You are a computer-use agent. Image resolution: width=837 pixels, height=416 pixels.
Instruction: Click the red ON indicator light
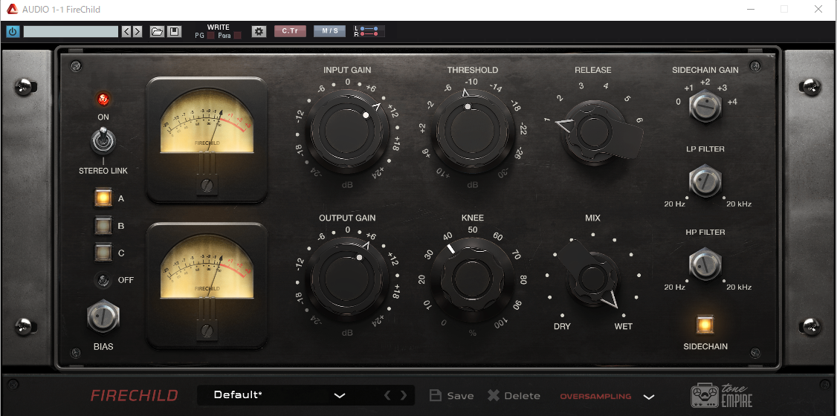click(x=103, y=99)
